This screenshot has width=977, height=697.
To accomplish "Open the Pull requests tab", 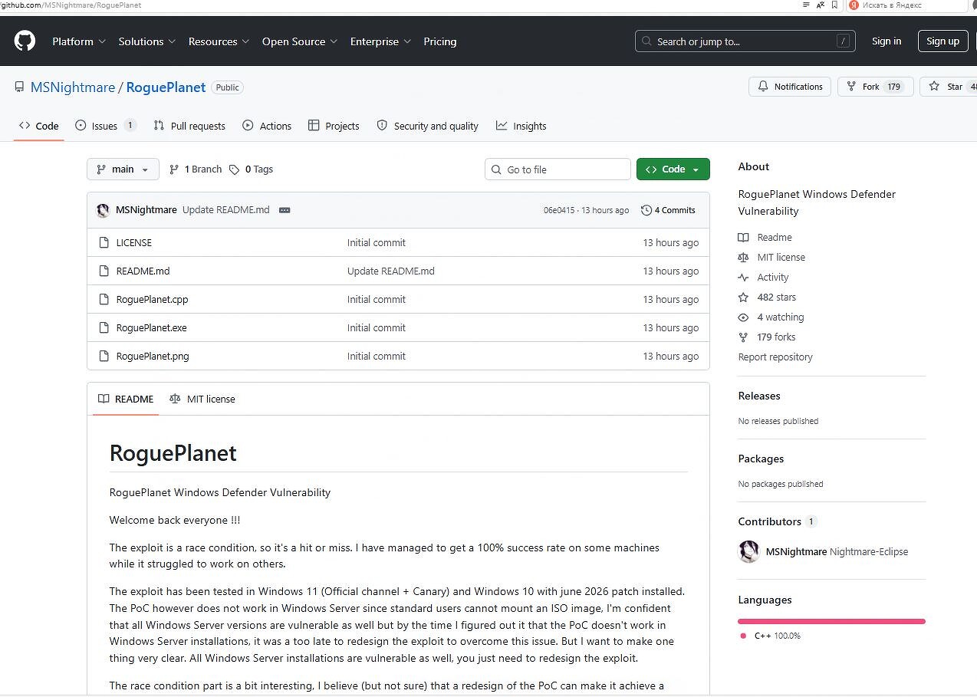I will 189,126.
